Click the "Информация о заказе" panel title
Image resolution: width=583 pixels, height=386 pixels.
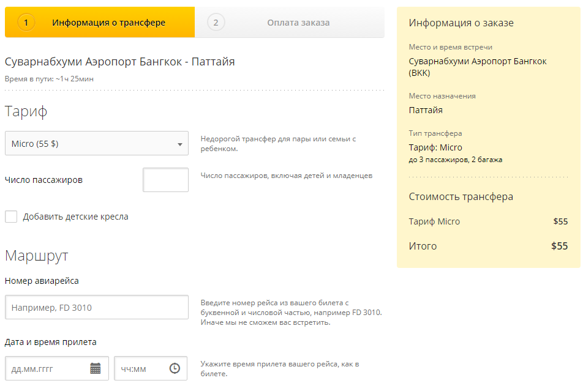coord(461,23)
